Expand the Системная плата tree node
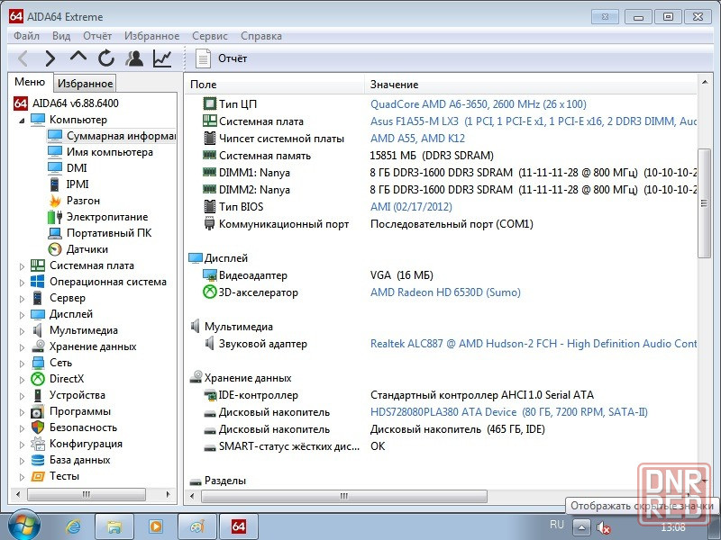721x540 pixels. 22,266
